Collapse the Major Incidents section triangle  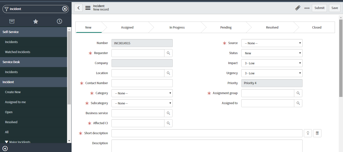[7, 142]
